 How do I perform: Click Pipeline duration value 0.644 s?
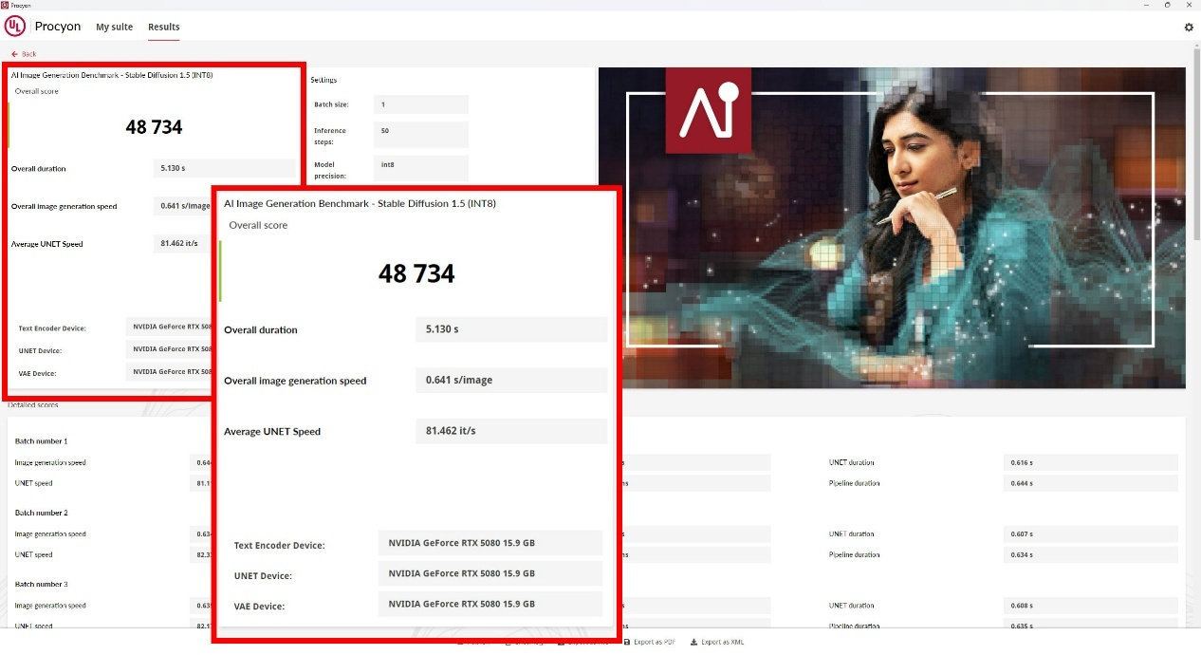[1091, 483]
